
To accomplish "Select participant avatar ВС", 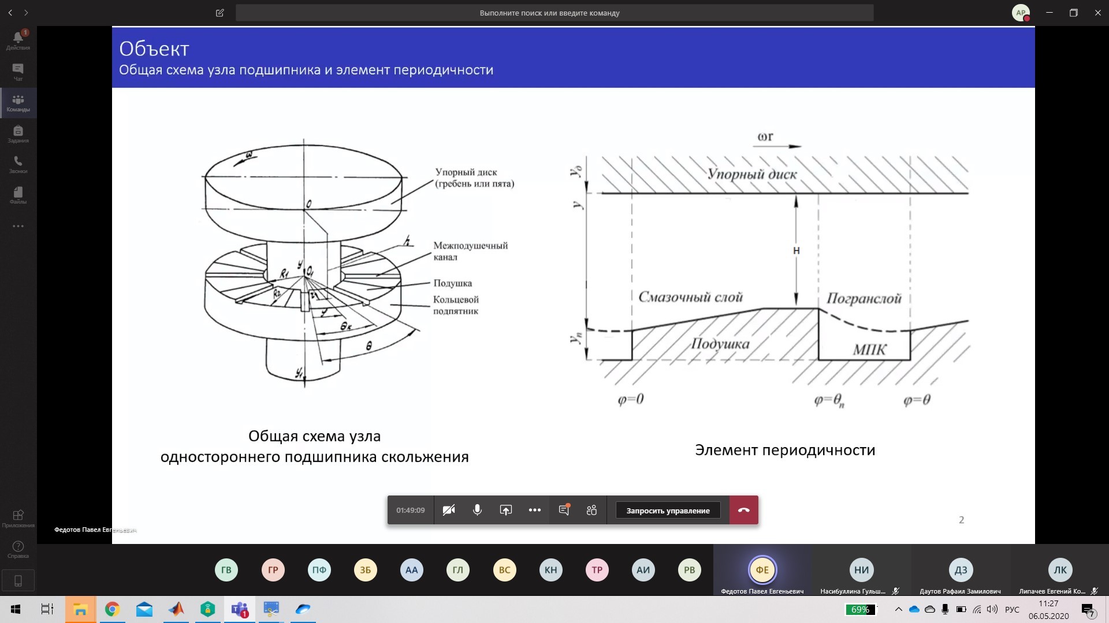I will [x=504, y=570].
